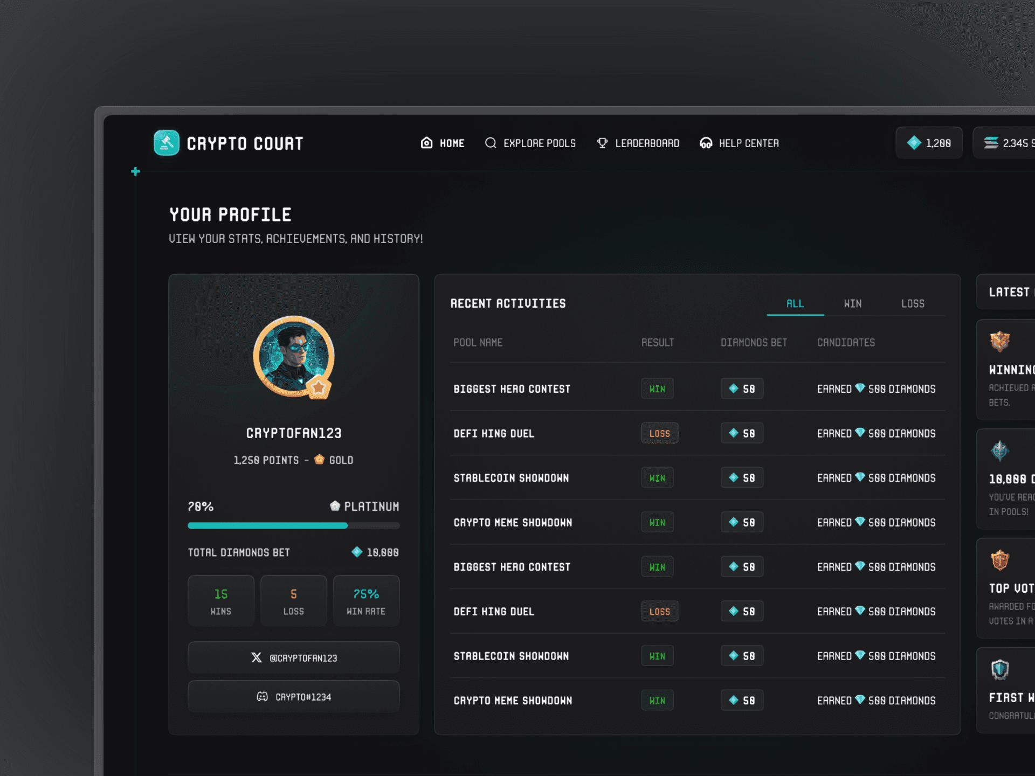This screenshot has width=1035, height=776.
Task: Click the Leaderboard trophy icon
Action: pos(602,143)
